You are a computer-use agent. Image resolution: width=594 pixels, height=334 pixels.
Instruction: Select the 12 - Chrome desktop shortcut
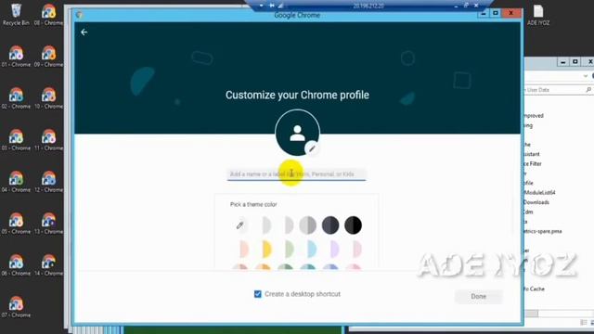pos(48,182)
